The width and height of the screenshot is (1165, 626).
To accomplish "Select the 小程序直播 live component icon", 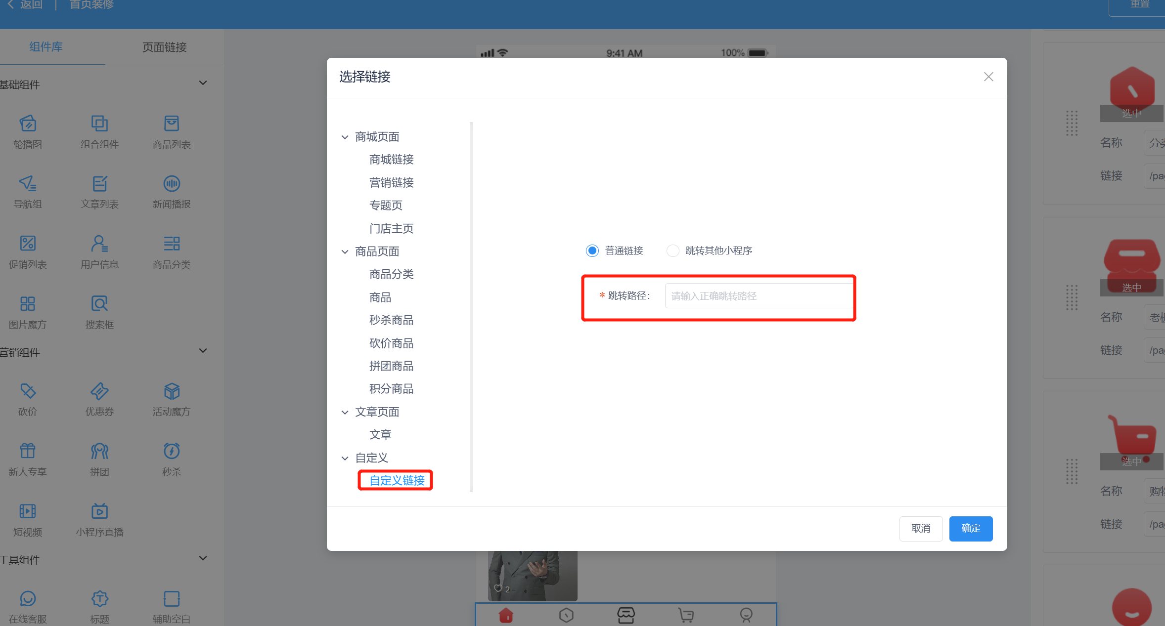I will (99, 511).
